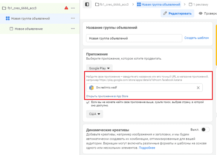Open three-dot menu for Новая группа объявлений
The width and height of the screenshot is (217, 155).
tap(73, 18)
